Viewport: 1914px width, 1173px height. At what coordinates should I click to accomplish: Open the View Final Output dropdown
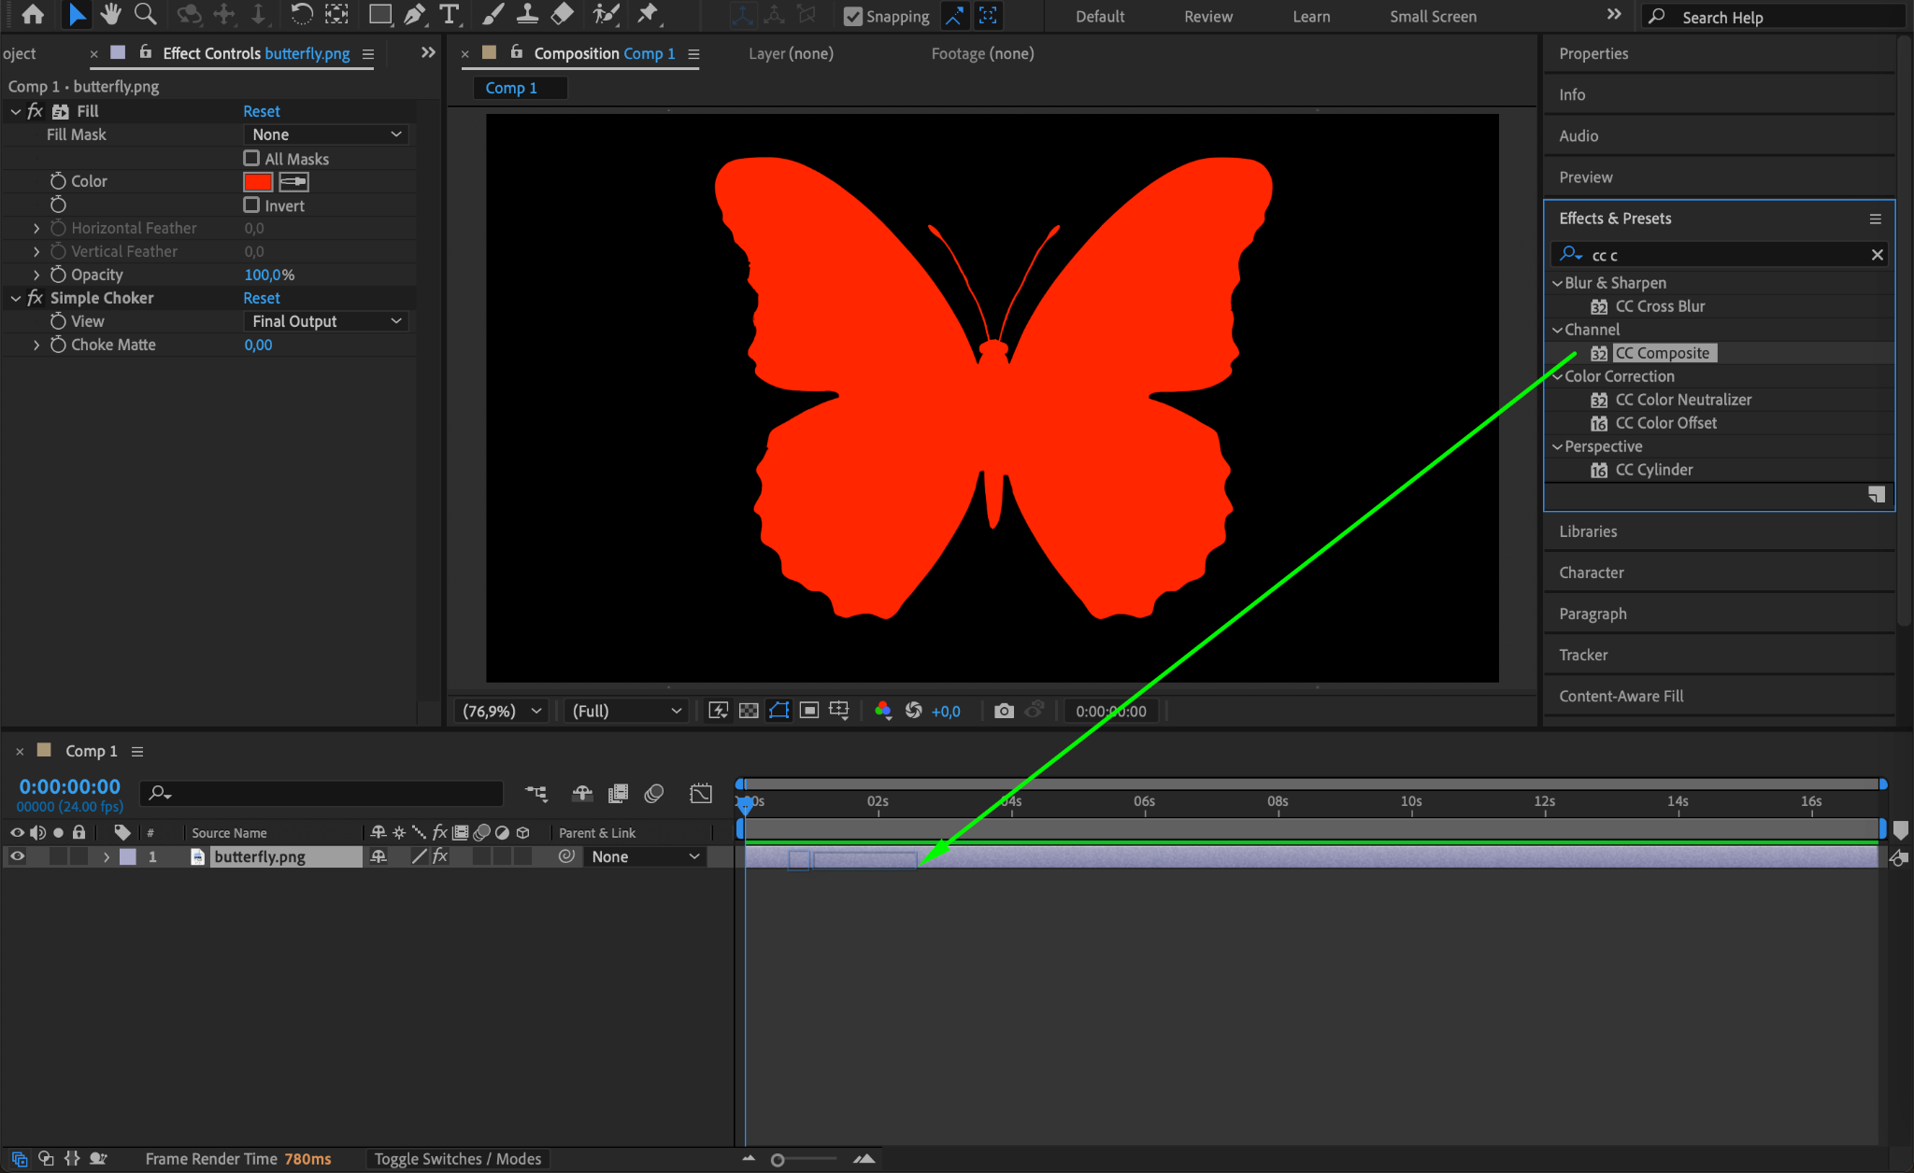coord(326,321)
